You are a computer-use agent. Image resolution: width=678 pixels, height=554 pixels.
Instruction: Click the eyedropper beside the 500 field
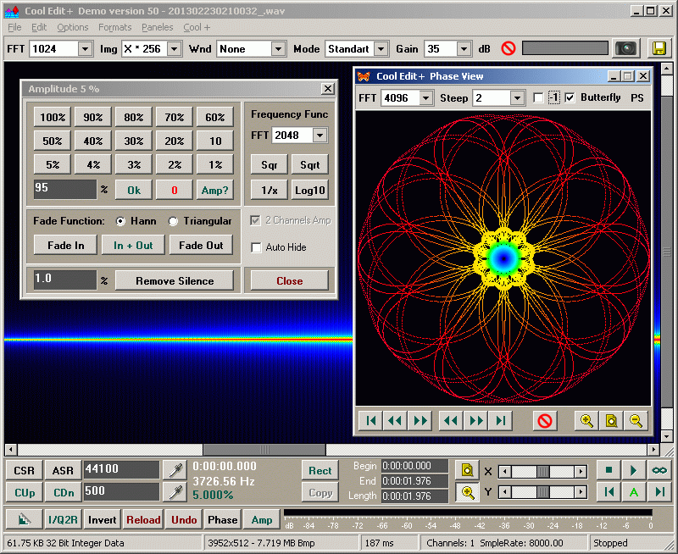pyautogui.click(x=175, y=492)
